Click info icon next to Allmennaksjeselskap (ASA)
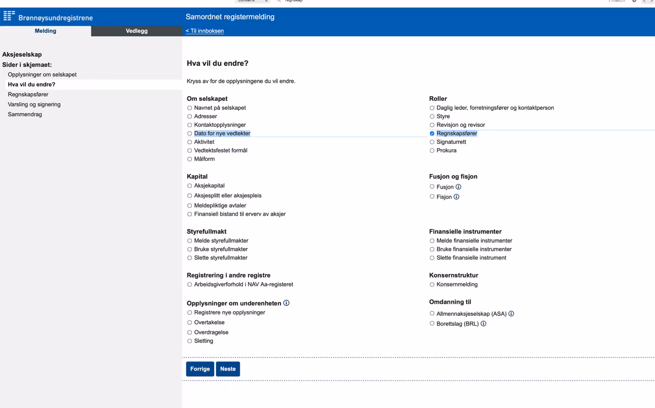 [511, 314]
